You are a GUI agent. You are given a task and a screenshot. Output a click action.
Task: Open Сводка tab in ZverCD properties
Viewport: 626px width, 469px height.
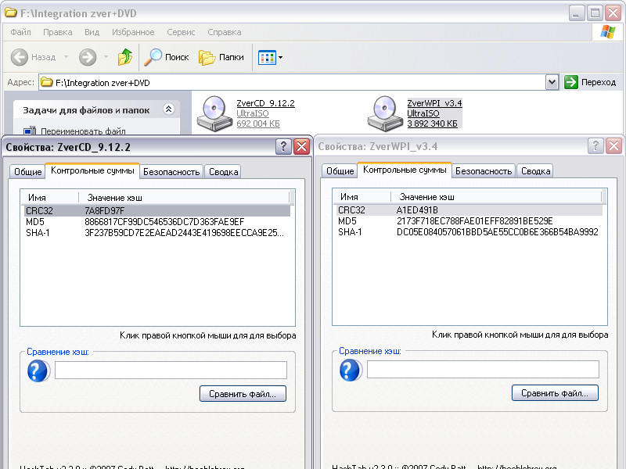click(x=224, y=172)
